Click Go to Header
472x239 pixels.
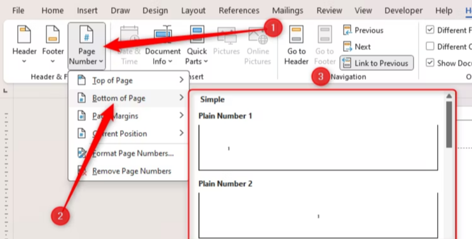click(296, 45)
